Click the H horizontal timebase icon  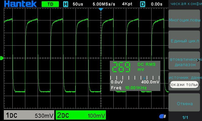click(66, 4)
